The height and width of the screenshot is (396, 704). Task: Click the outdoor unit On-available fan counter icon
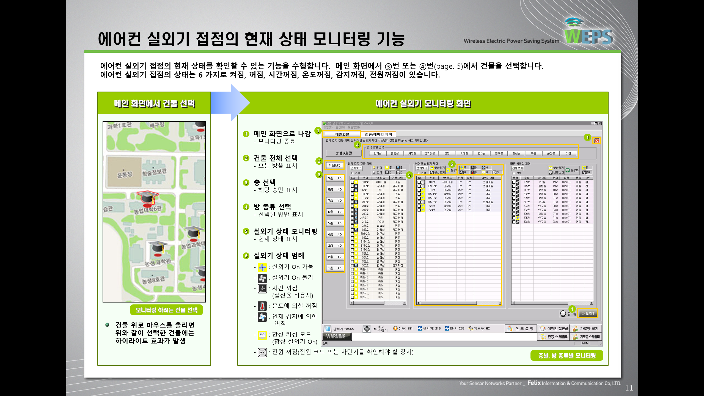coord(462,167)
